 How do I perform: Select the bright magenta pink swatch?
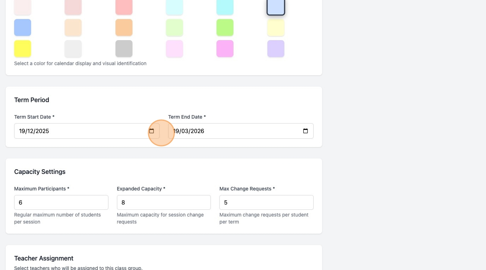pyautogui.click(x=225, y=49)
